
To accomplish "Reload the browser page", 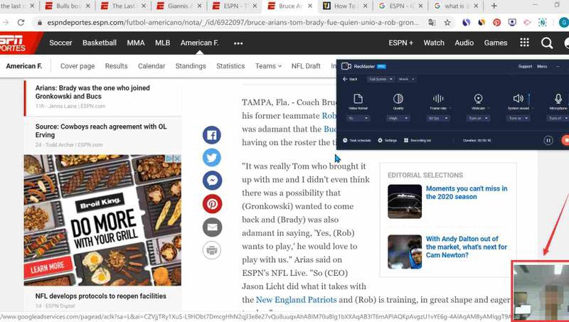I will click(x=21, y=23).
